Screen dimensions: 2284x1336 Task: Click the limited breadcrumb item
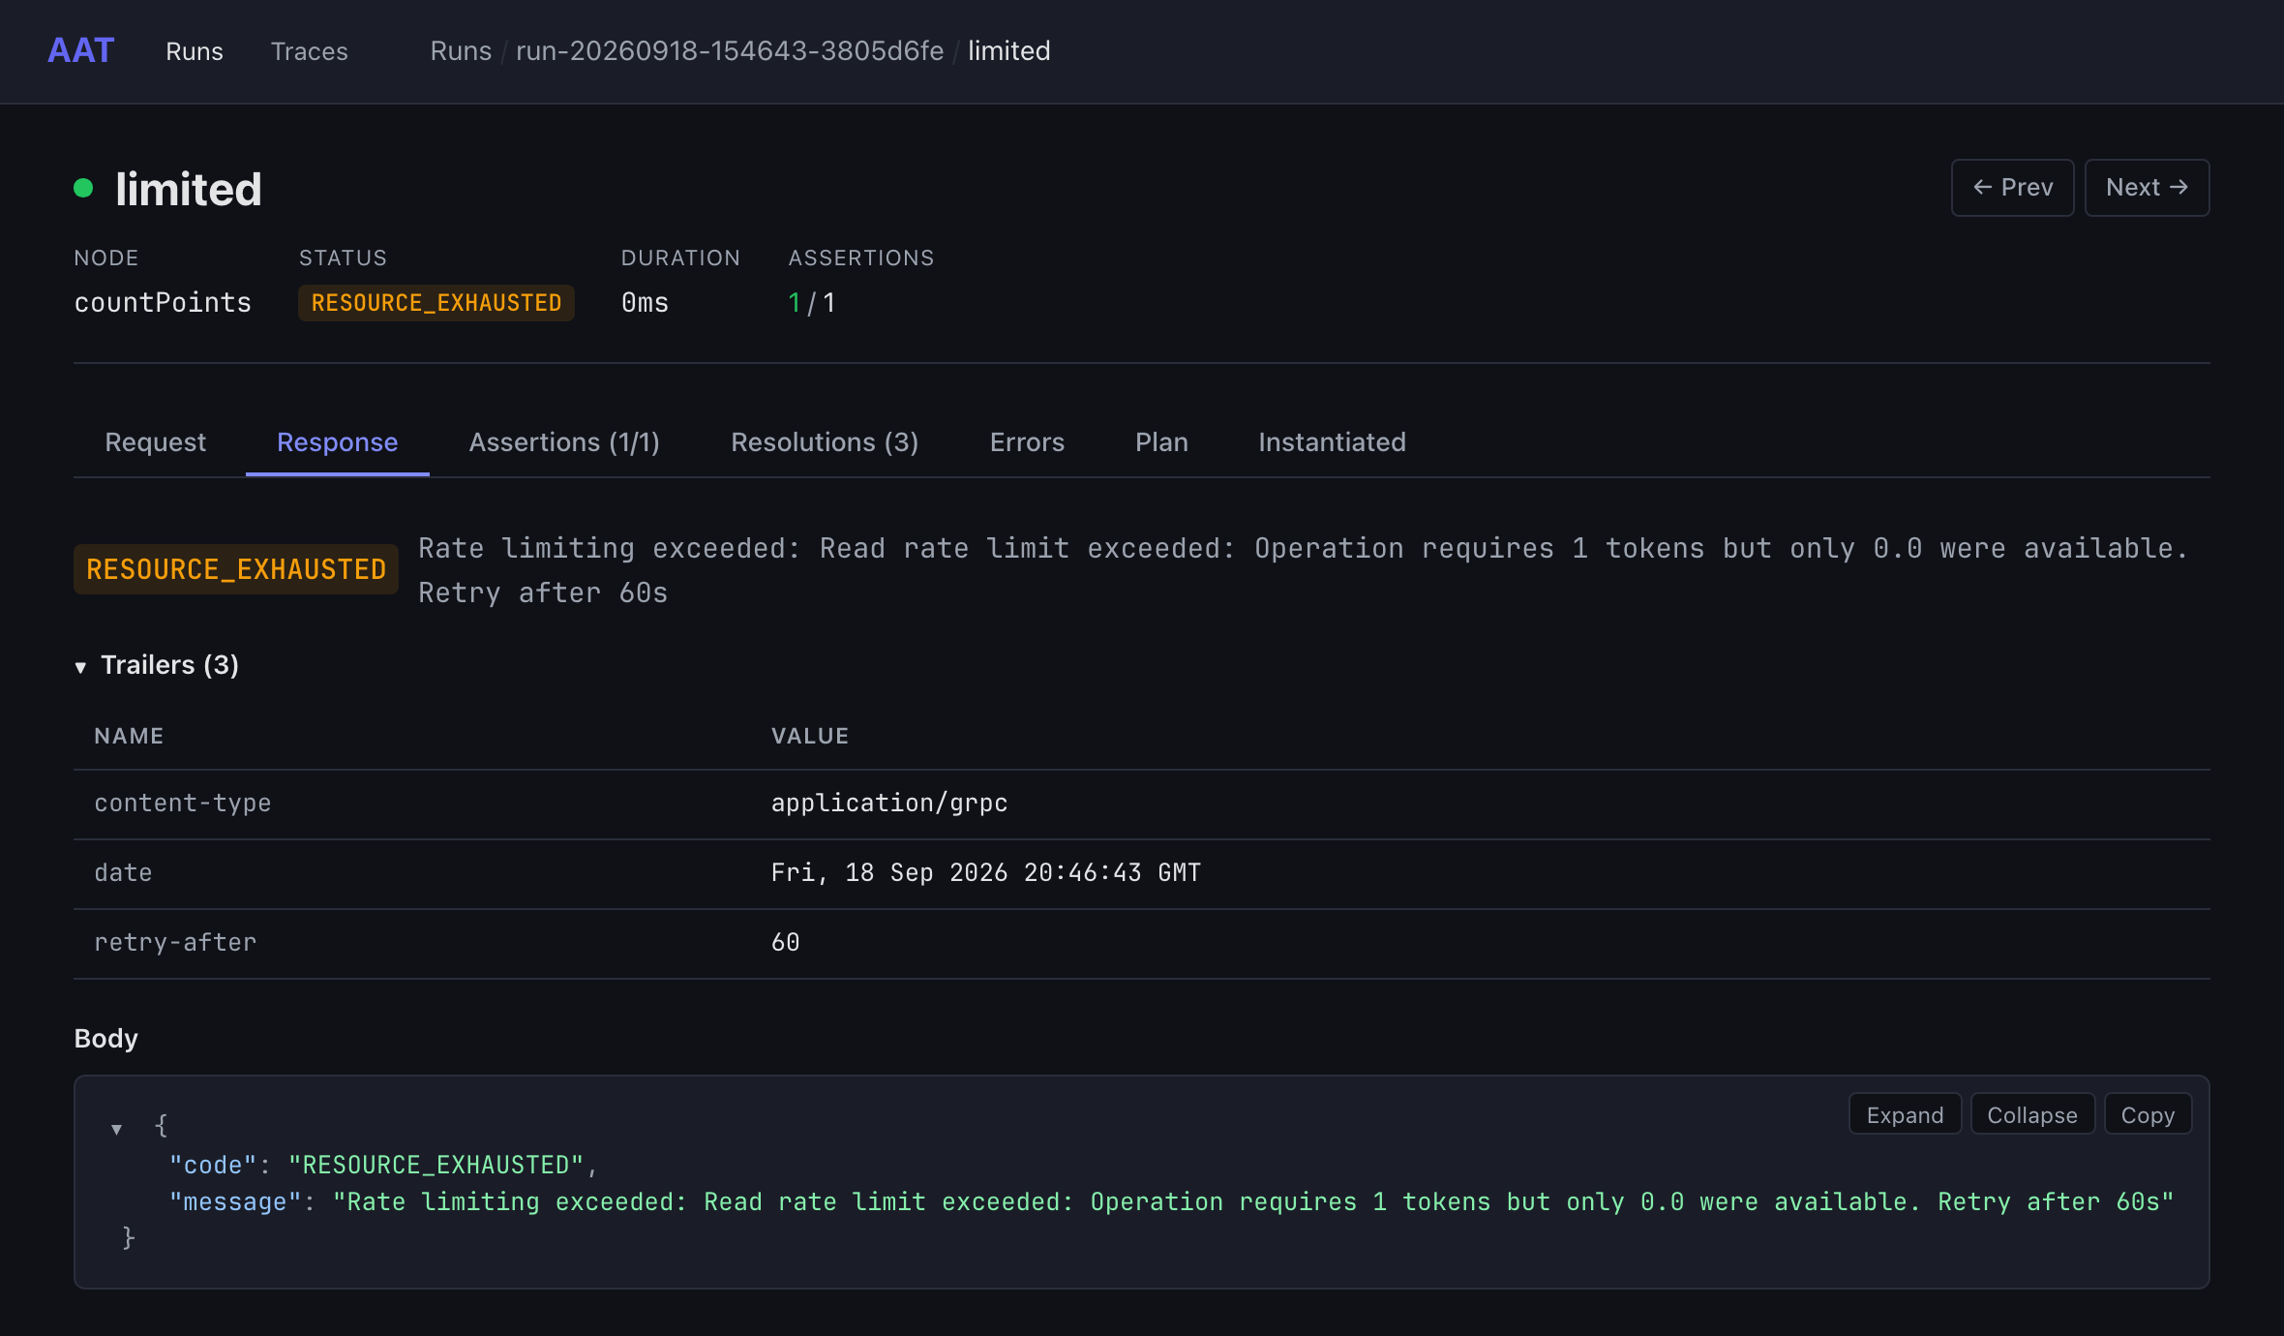click(x=1009, y=51)
